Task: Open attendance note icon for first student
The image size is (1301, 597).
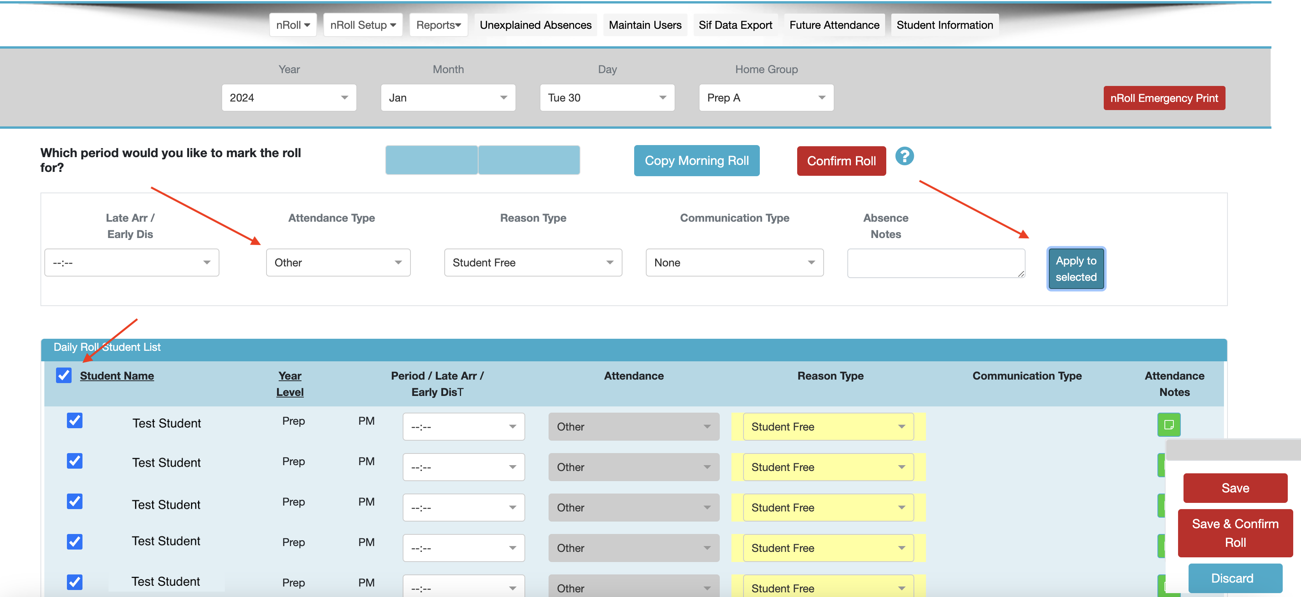Action: (1168, 424)
